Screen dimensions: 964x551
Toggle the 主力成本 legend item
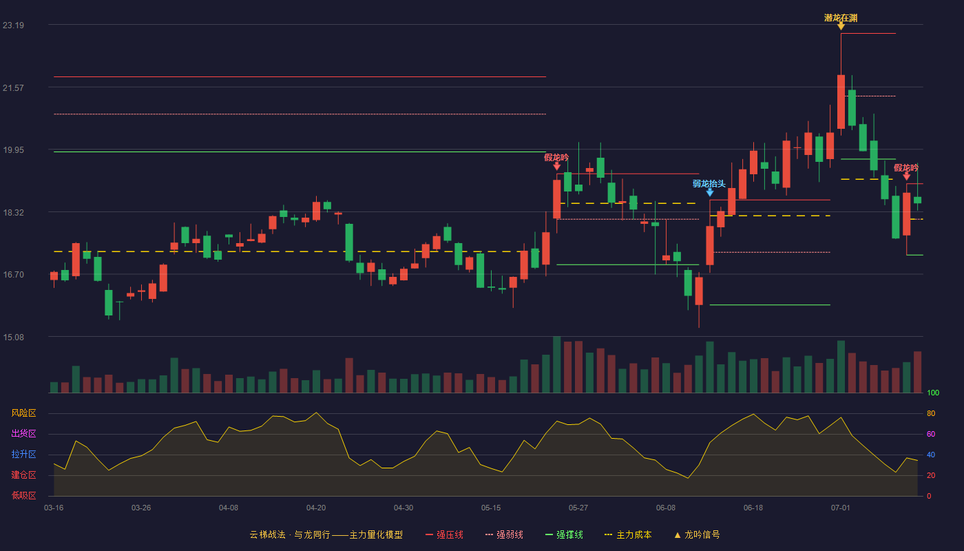(628, 534)
